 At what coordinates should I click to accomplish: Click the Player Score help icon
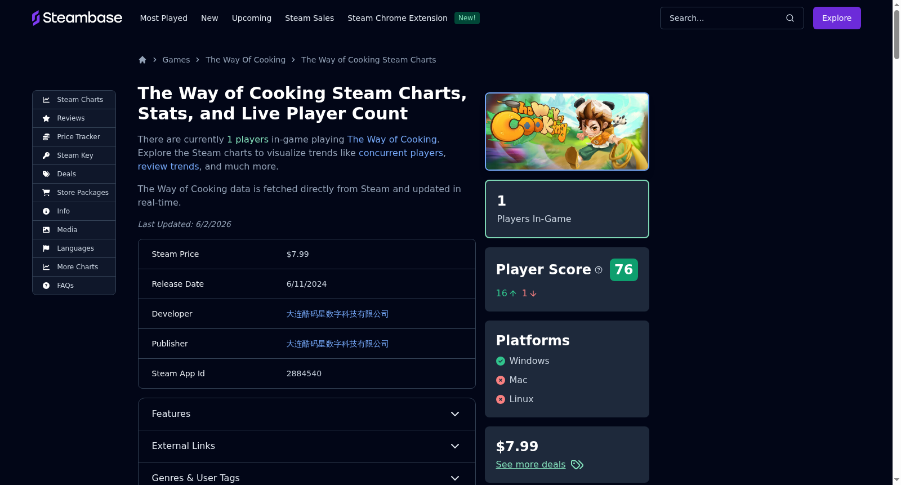click(x=599, y=270)
